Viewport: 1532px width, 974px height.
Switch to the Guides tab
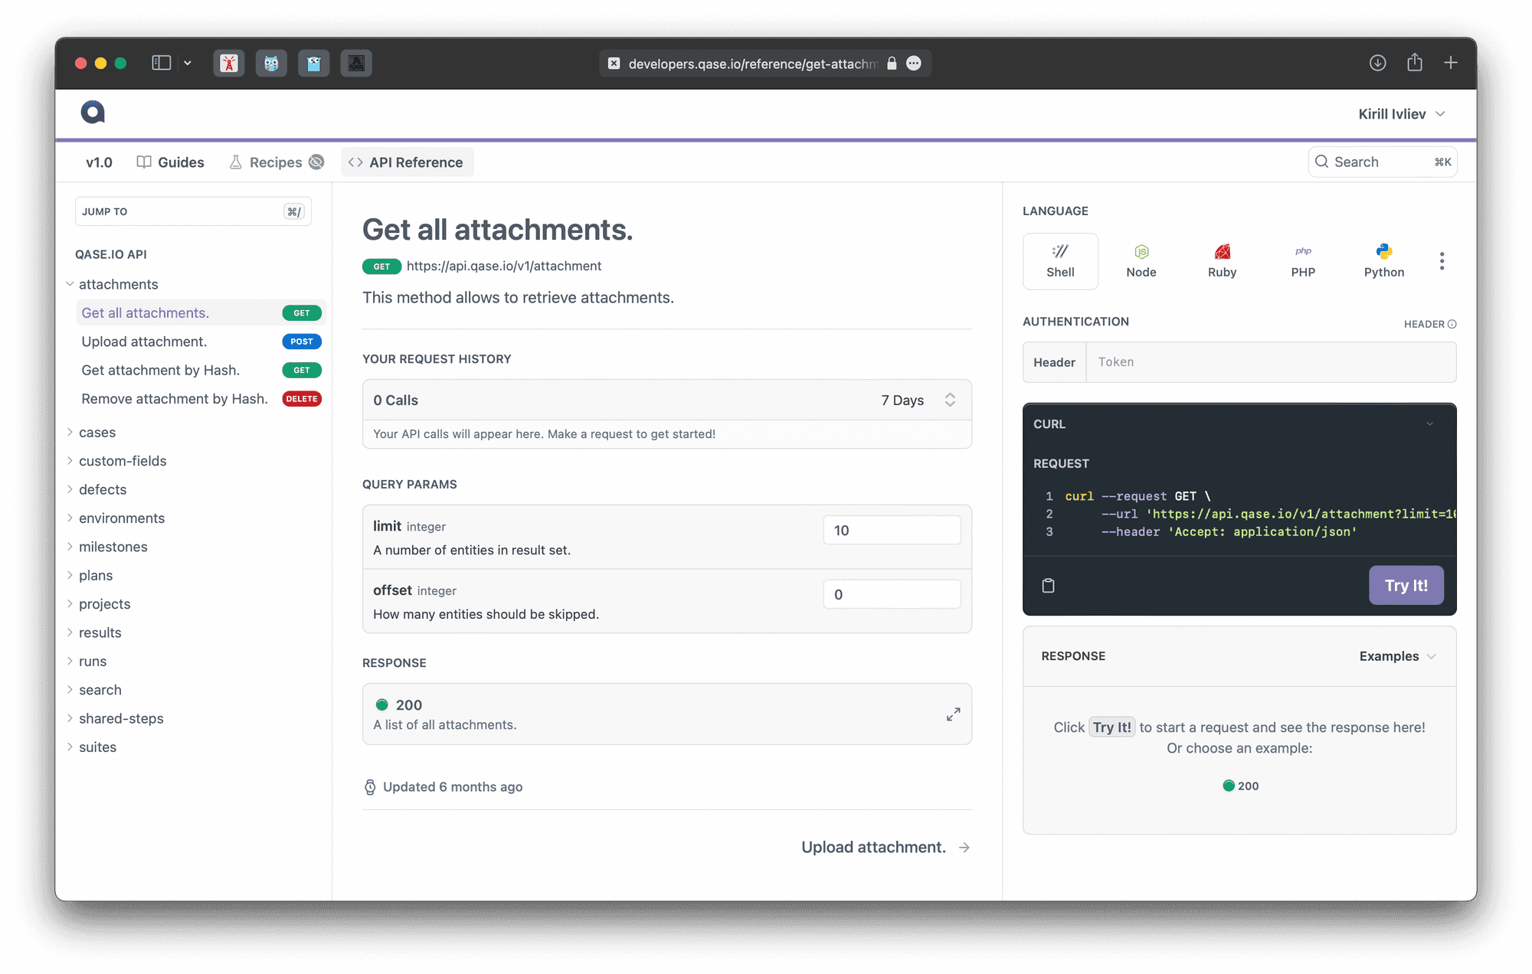coord(171,162)
